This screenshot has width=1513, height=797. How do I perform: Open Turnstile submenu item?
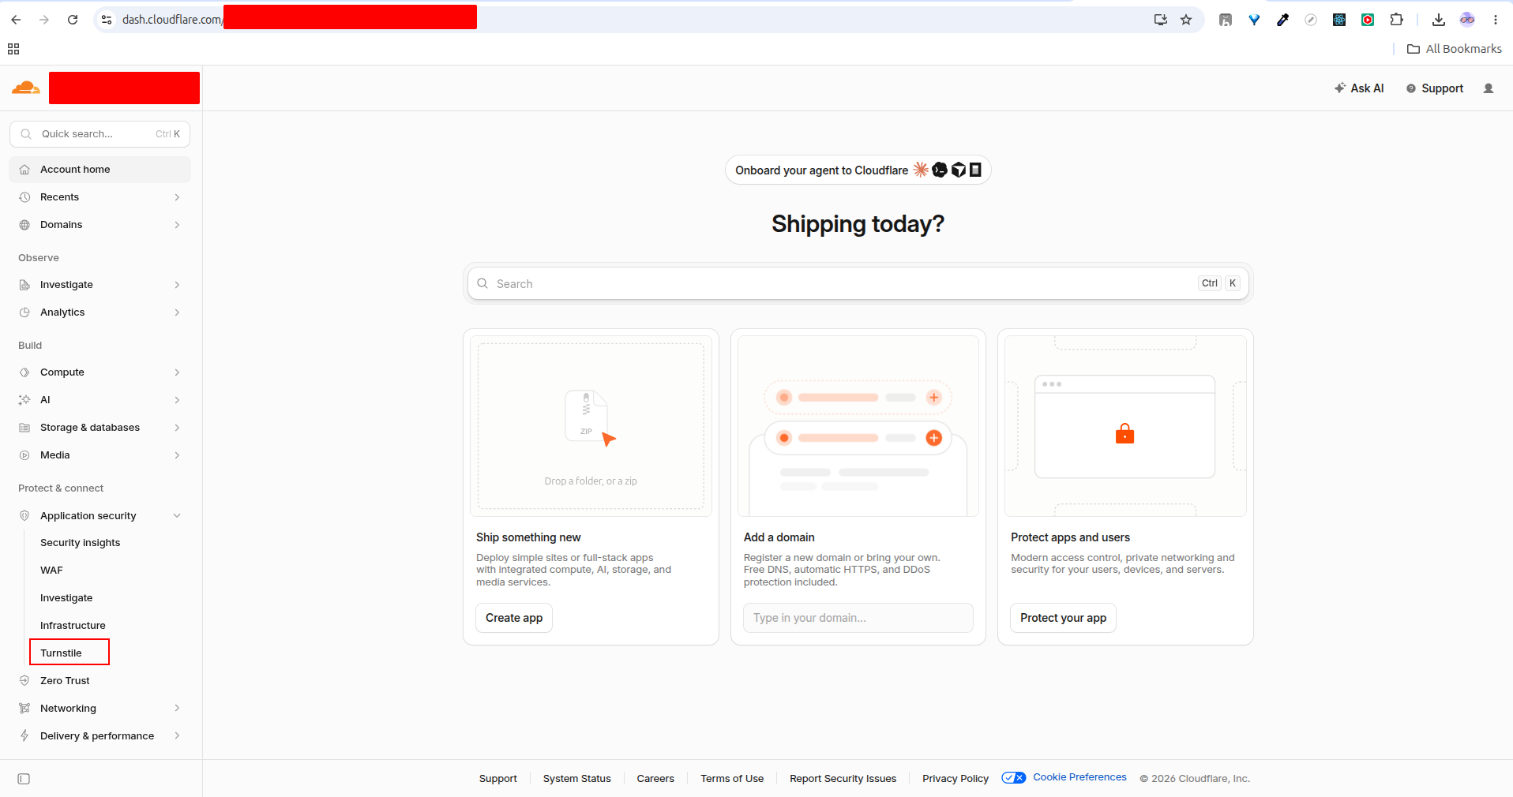(62, 653)
